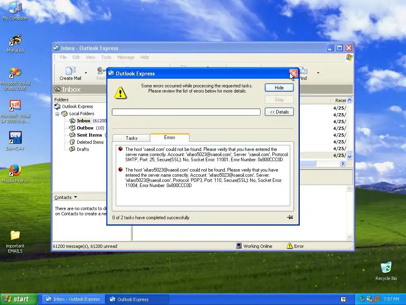The width and height of the screenshot is (406, 305).
Task: Minimize the Outlook Express main window
Action: click(x=330, y=48)
